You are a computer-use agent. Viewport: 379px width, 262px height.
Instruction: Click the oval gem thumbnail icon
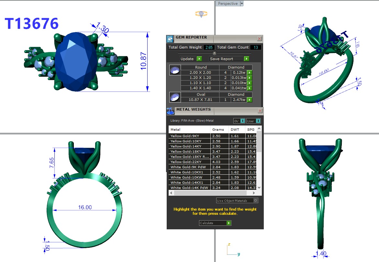click(175, 97)
